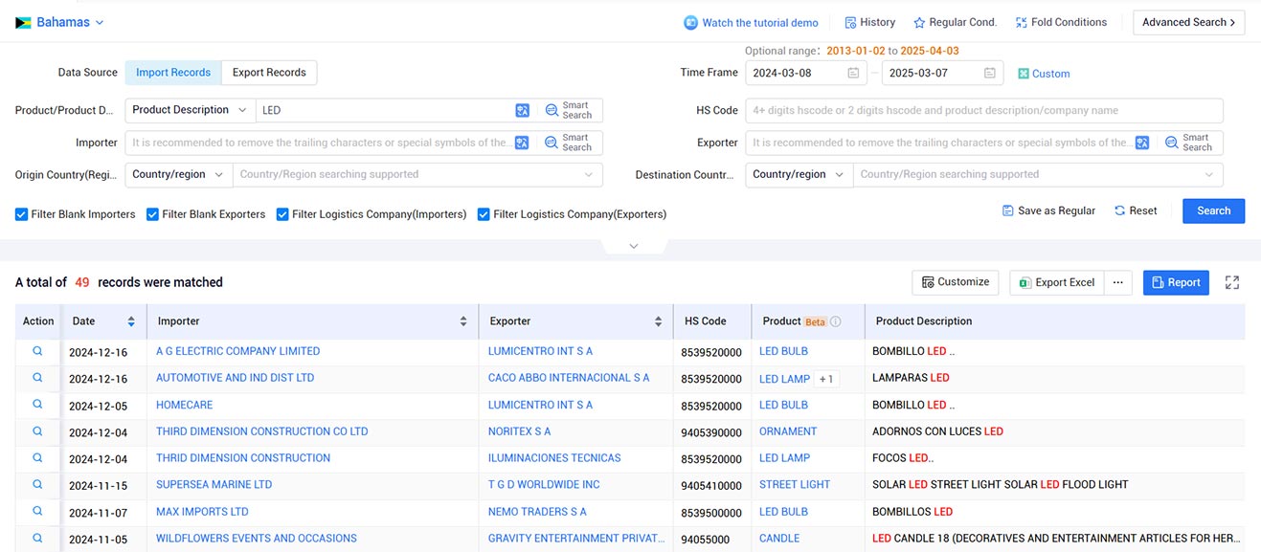Viewport: 1261px width, 552px height.
Task: View details icon for SUPERSEA MARINE LTD row
Action: pos(38,485)
